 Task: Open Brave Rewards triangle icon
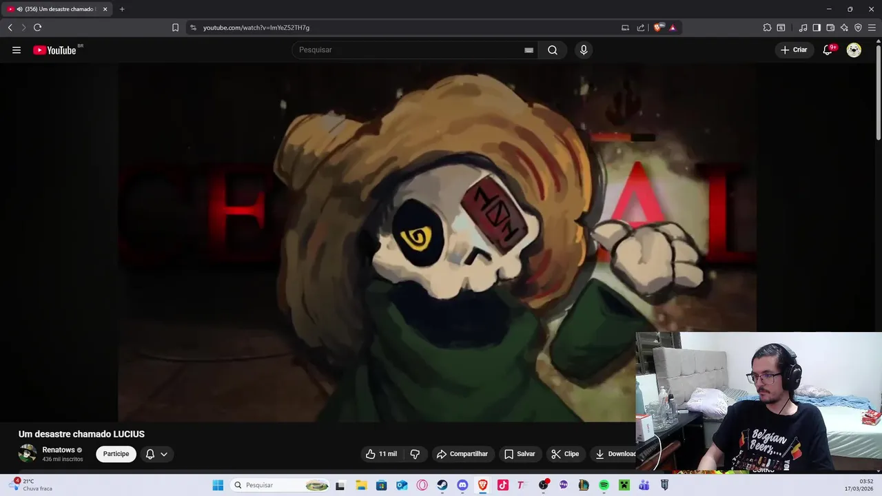[673, 28]
